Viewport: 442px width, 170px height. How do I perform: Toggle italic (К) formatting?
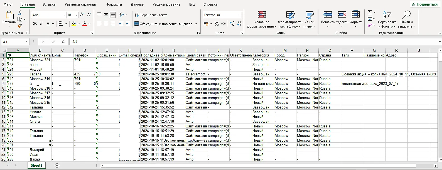pos(41,24)
